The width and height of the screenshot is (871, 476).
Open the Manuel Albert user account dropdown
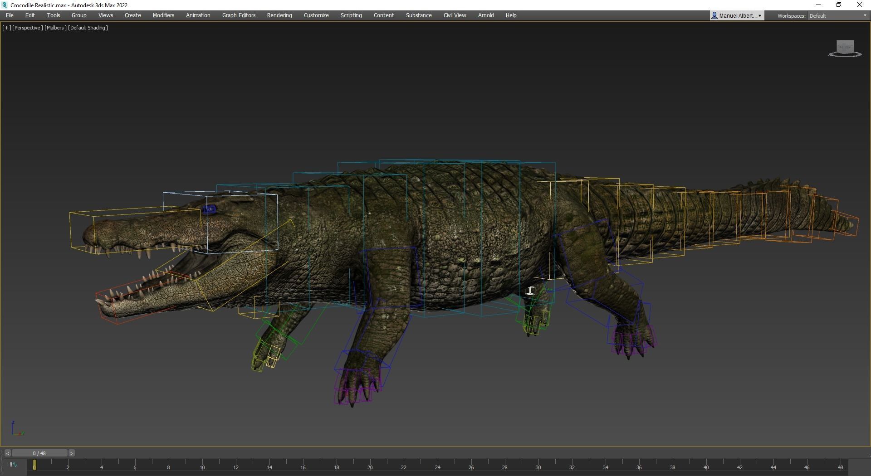click(x=737, y=15)
